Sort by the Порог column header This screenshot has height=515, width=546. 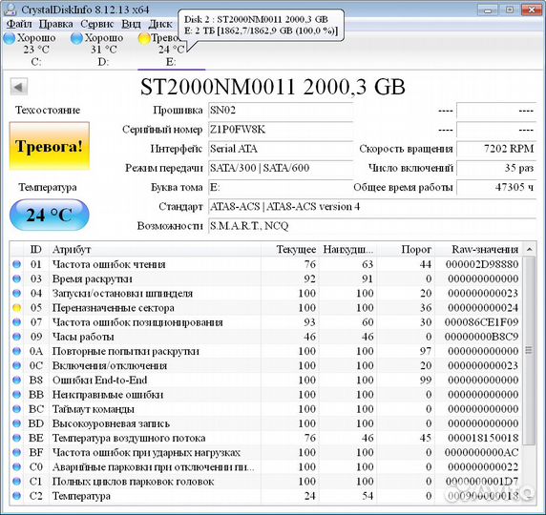pos(407,250)
